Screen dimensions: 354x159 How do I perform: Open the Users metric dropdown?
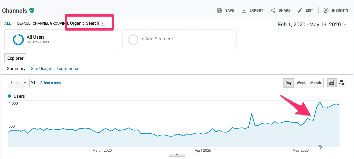19,83
